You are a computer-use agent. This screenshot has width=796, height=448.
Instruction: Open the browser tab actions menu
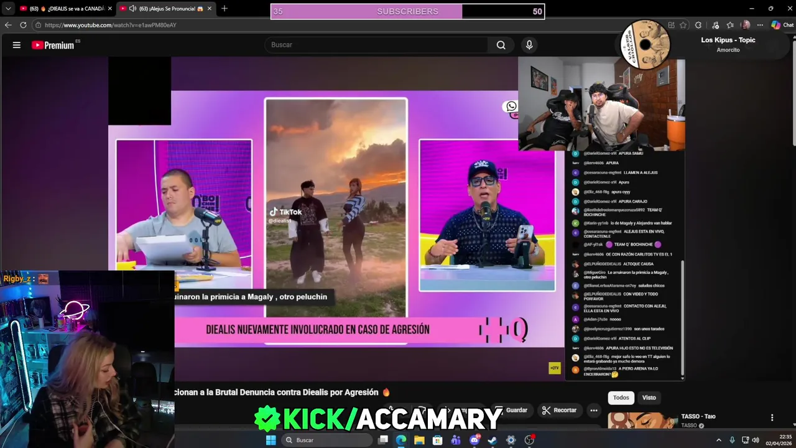point(8,8)
